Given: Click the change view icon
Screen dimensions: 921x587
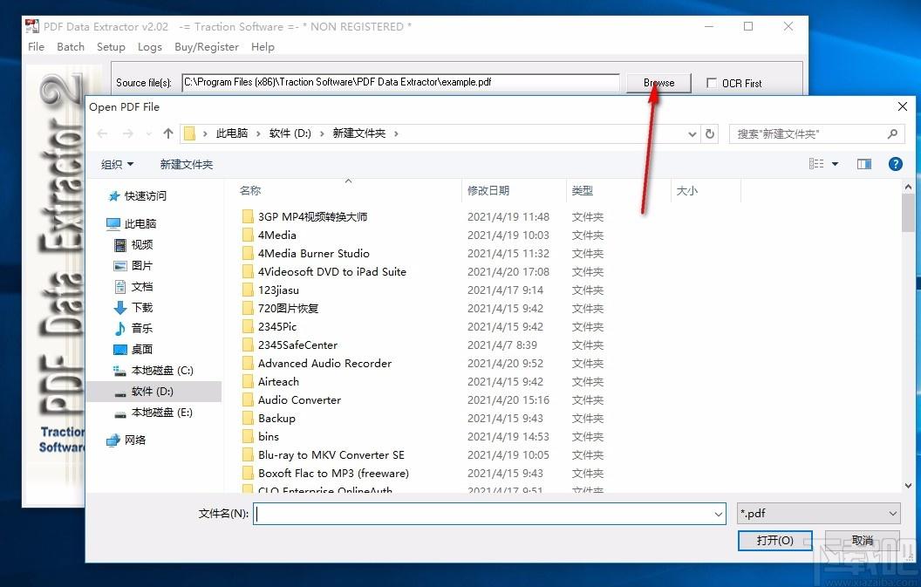Looking at the screenshot, I should (x=816, y=164).
